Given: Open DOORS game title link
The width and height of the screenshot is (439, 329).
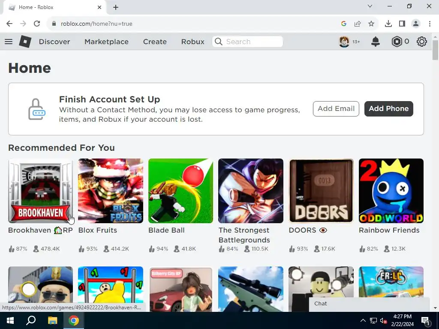Looking at the screenshot, I should tap(308, 230).
